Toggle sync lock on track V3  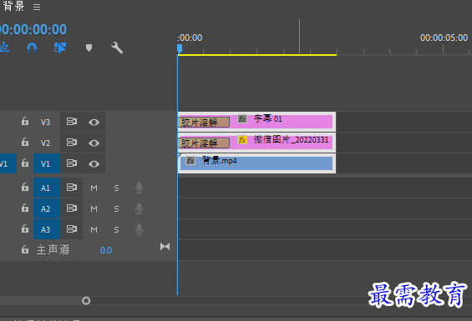coord(72,122)
